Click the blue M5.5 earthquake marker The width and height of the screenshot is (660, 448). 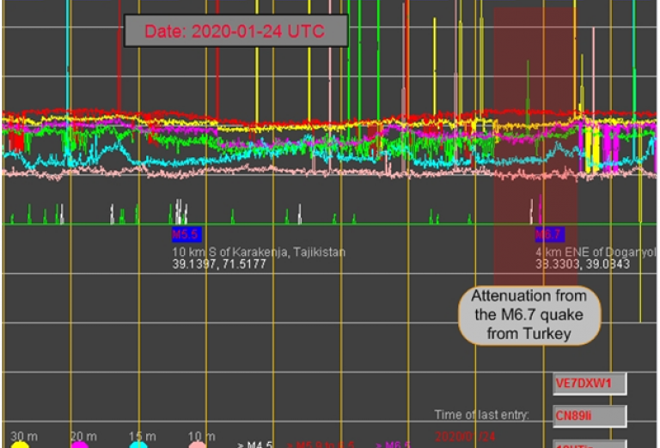(x=186, y=233)
